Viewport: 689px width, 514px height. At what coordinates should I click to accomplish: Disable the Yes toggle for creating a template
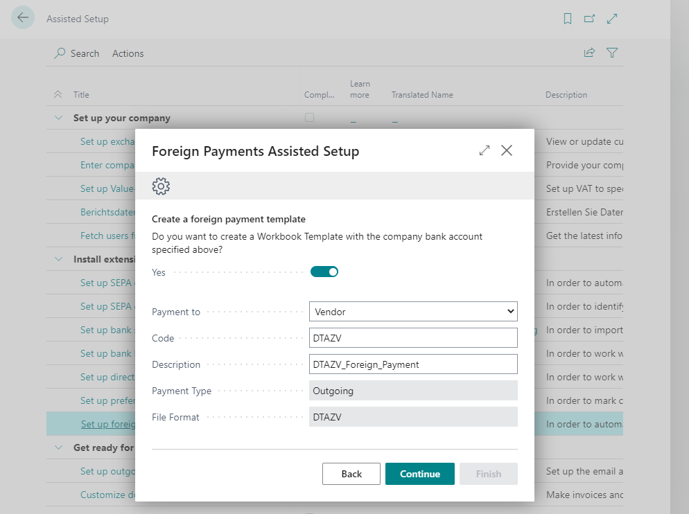(x=324, y=272)
